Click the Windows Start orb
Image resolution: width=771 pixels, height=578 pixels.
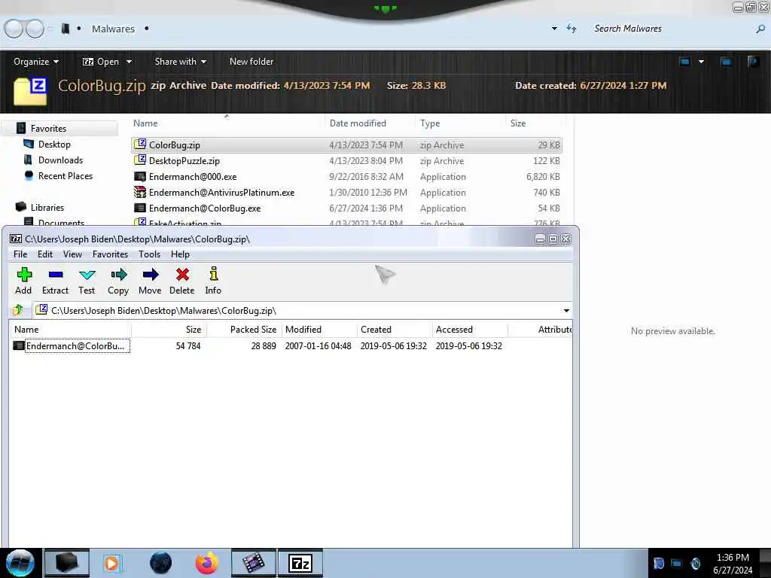[20, 563]
